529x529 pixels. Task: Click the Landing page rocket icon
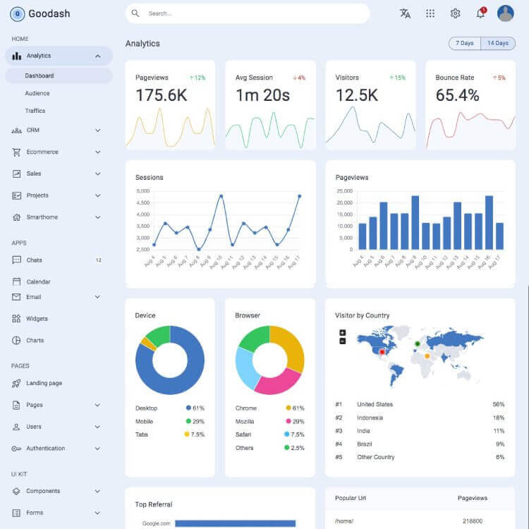[x=16, y=383]
